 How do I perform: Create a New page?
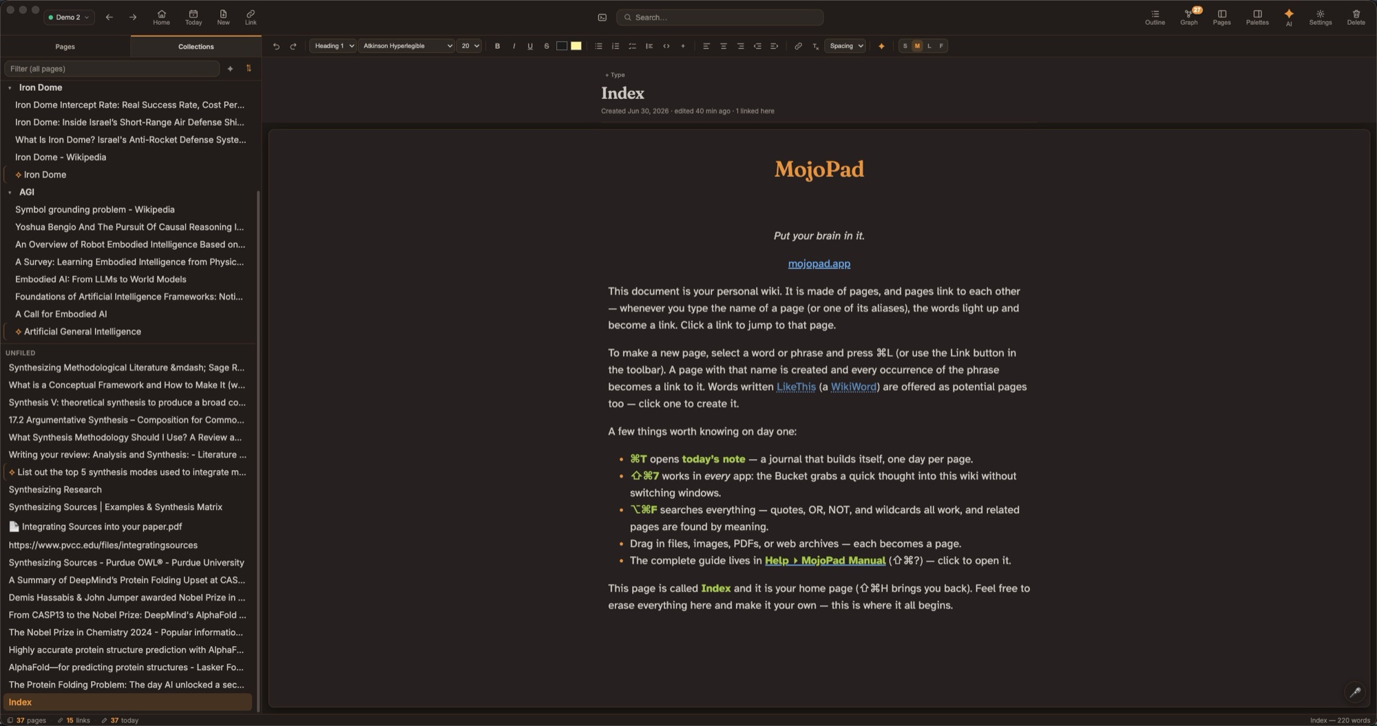coord(223,17)
